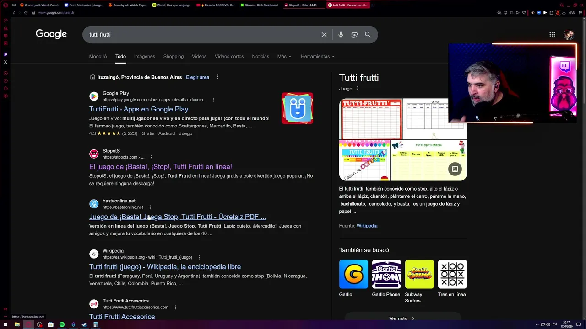Screen dimensions: 586x329
Task: Switch to Noticias tab
Action: [x=260, y=56]
